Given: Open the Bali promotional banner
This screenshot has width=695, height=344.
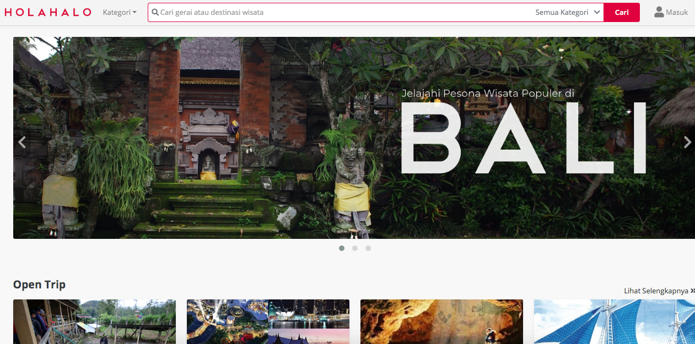Looking at the screenshot, I should pyautogui.click(x=354, y=138).
